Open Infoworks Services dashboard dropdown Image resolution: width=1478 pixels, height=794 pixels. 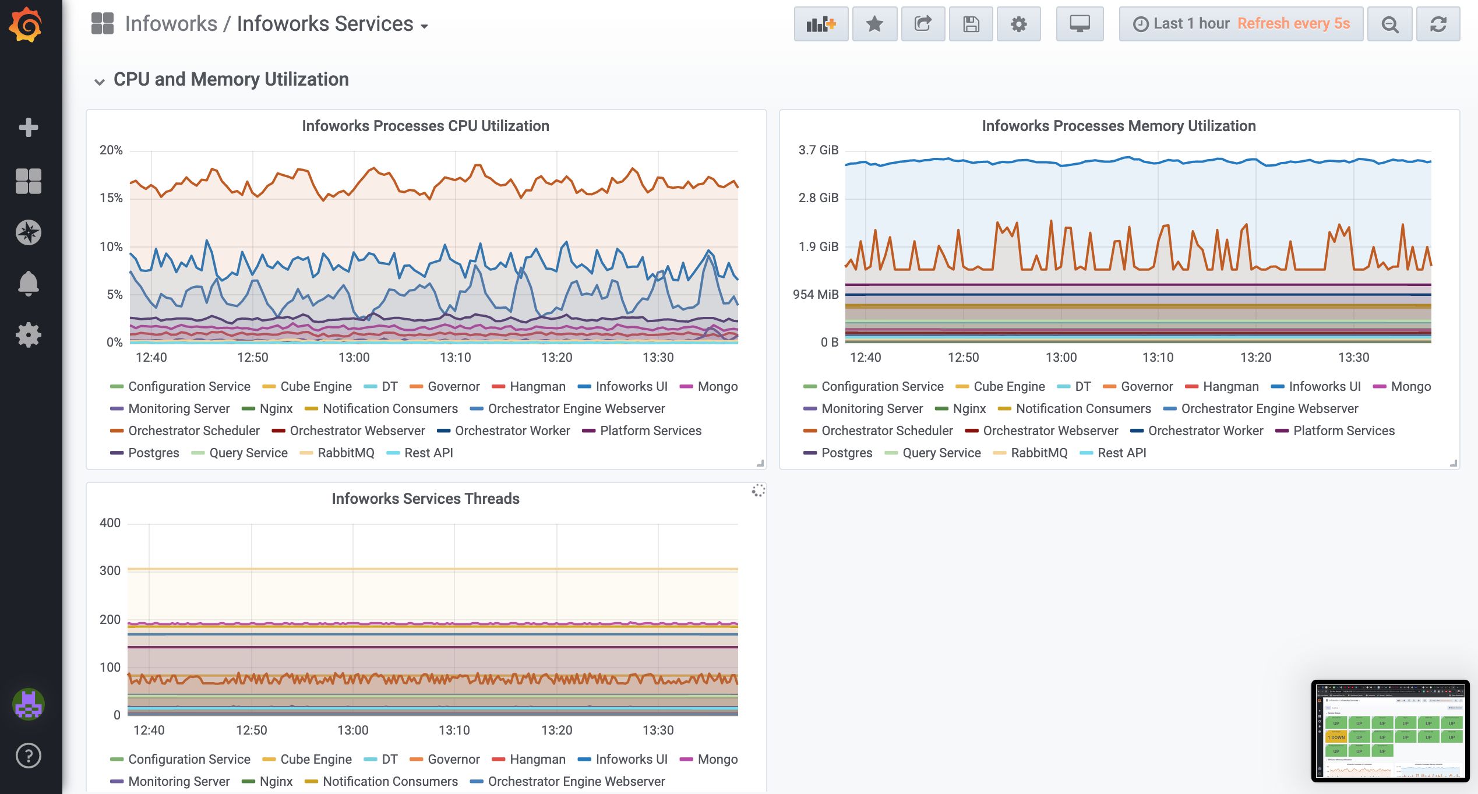pyautogui.click(x=332, y=24)
